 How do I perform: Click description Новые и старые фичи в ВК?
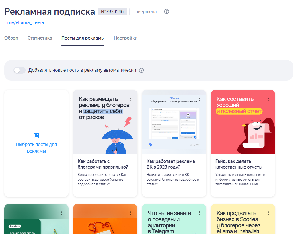(x=173, y=179)
